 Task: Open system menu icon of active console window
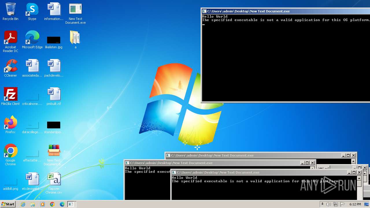(204, 11)
